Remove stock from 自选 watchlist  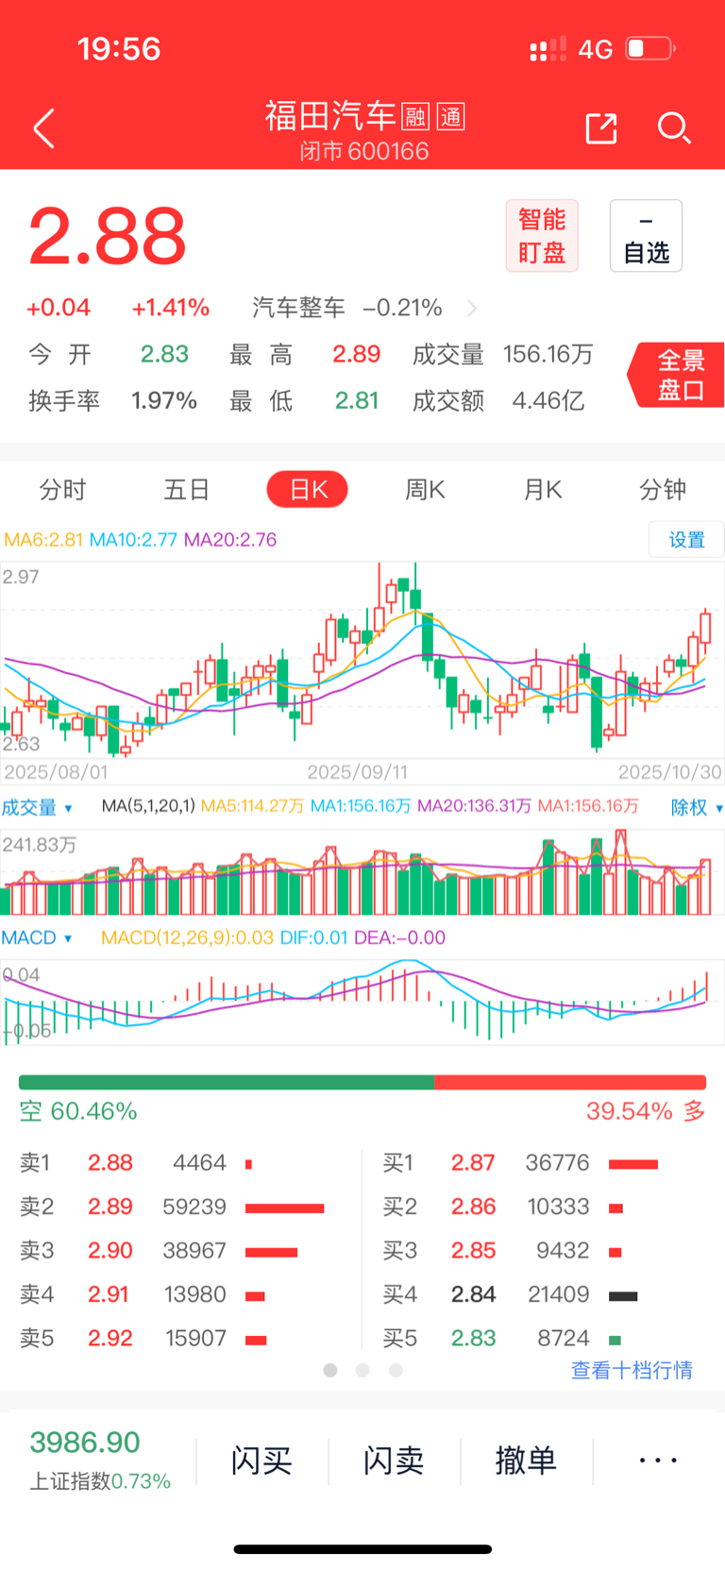[646, 236]
